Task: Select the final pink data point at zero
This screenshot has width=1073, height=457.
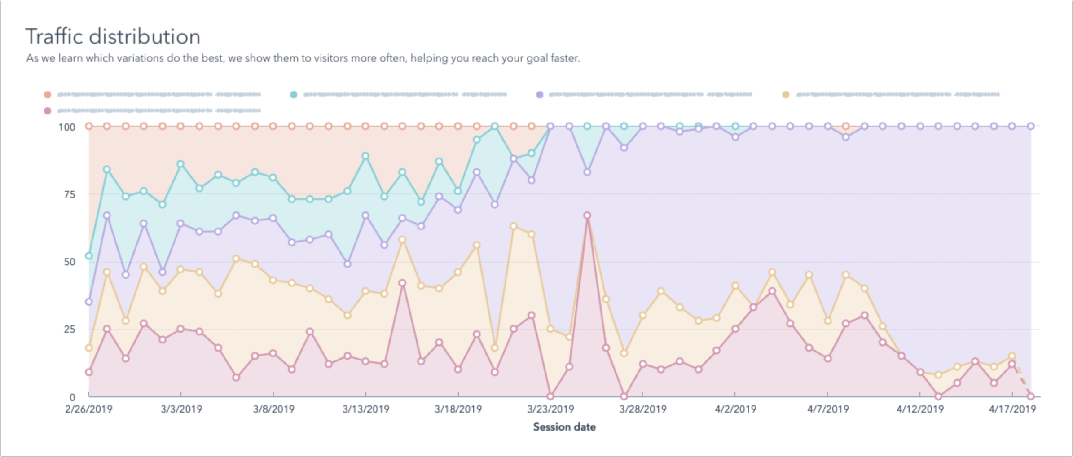Action: point(1031,396)
